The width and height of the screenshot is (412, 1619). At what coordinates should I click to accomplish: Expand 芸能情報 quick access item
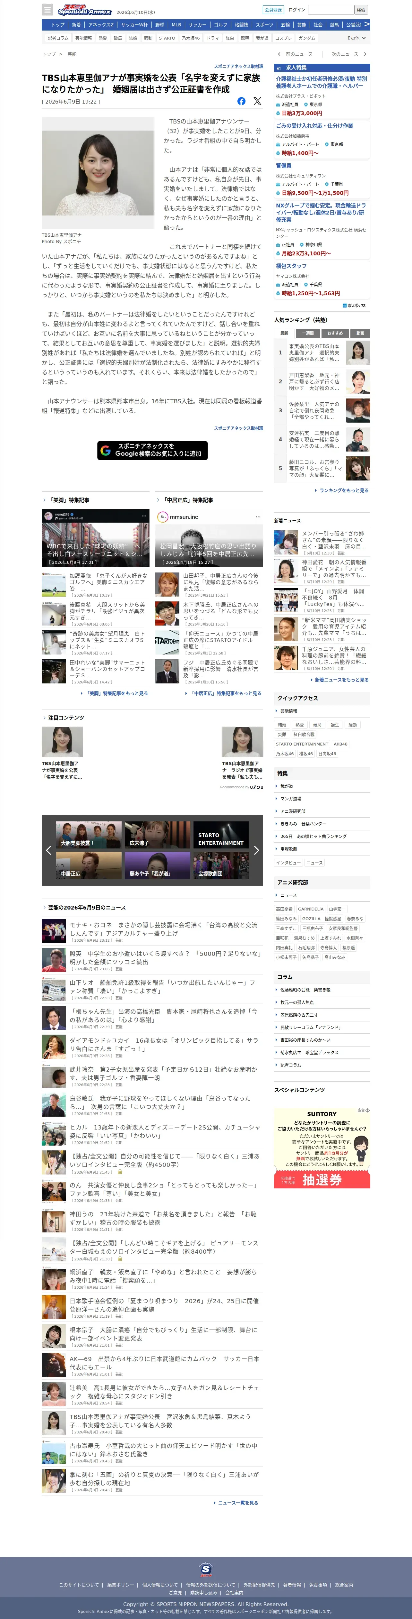tap(322, 711)
